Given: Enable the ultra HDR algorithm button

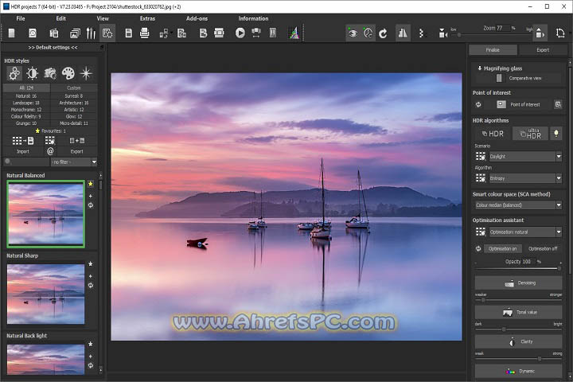Looking at the screenshot, I should click(x=530, y=134).
